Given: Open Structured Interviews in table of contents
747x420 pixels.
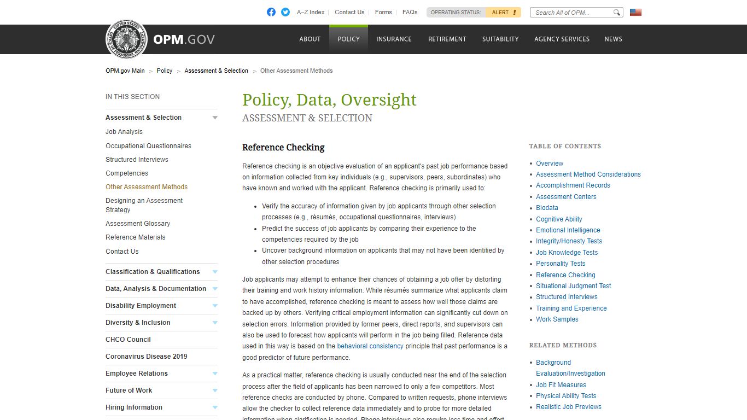Looking at the screenshot, I should (x=567, y=297).
